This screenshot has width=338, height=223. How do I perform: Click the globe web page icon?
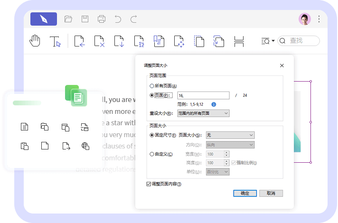[x=85, y=146]
